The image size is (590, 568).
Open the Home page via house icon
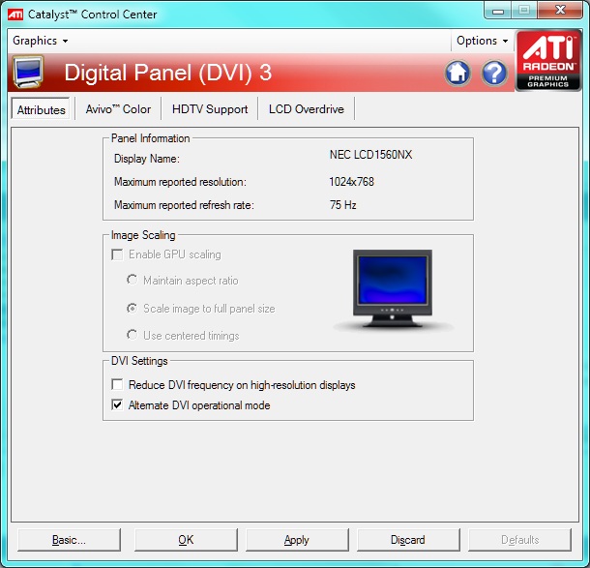click(457, 73)
